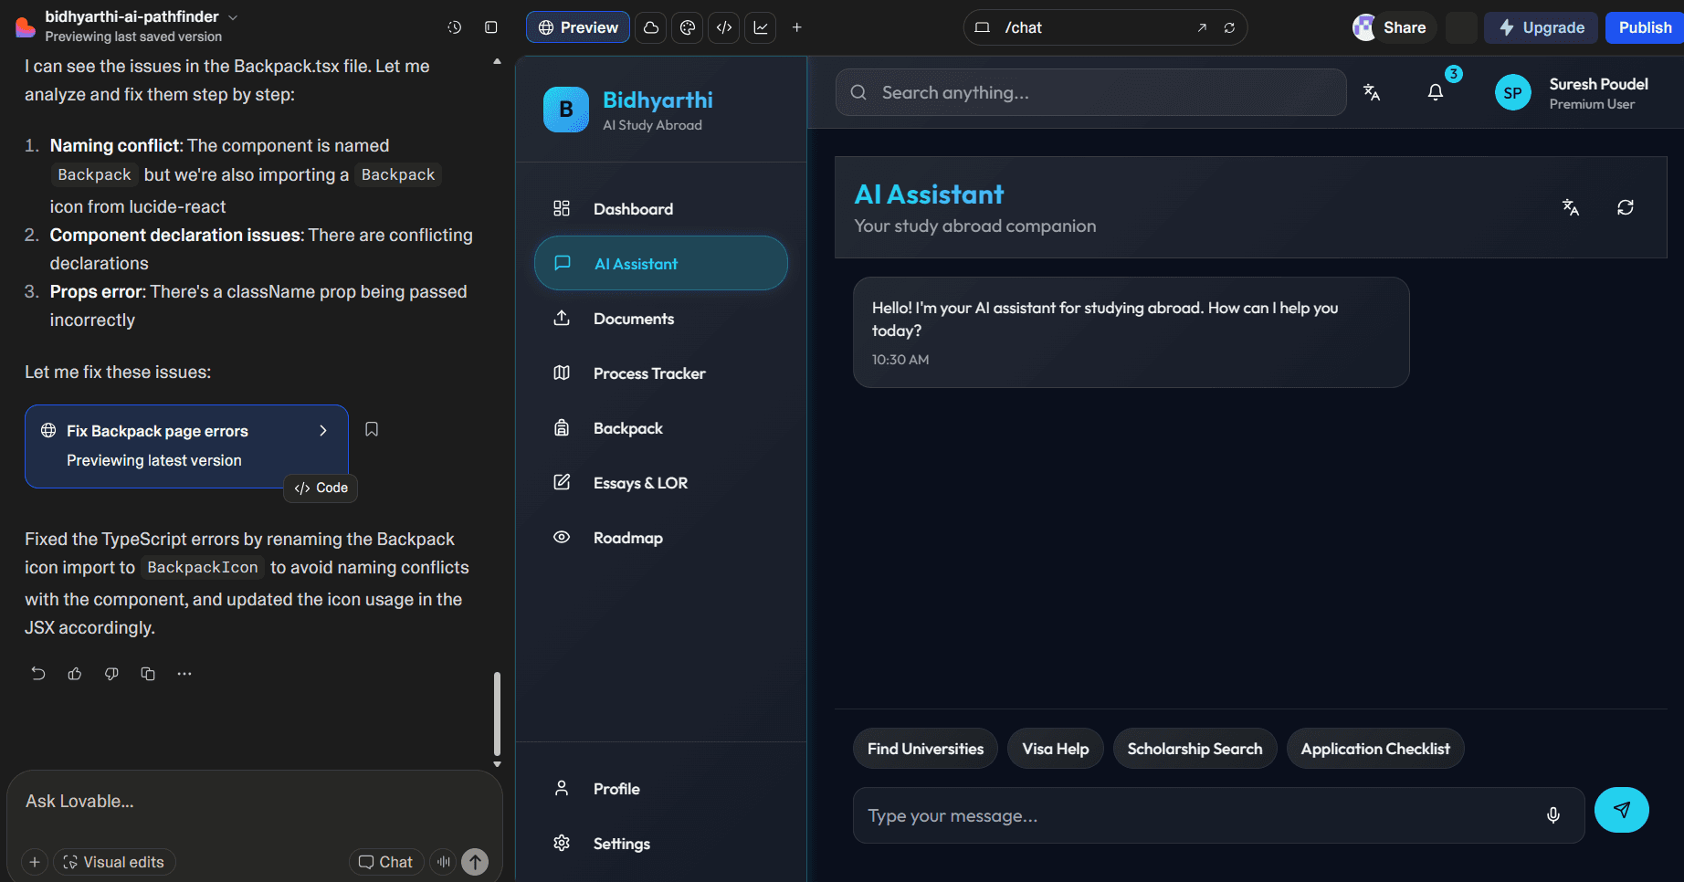Publish the project
The height and width of the screenshot is (882, 1684).
click(x=1644, y=27)
